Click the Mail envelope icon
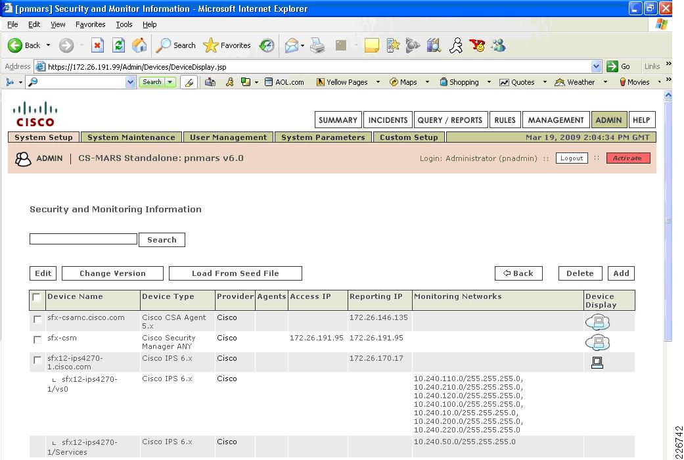684x460 pixels. click(291, 45)
